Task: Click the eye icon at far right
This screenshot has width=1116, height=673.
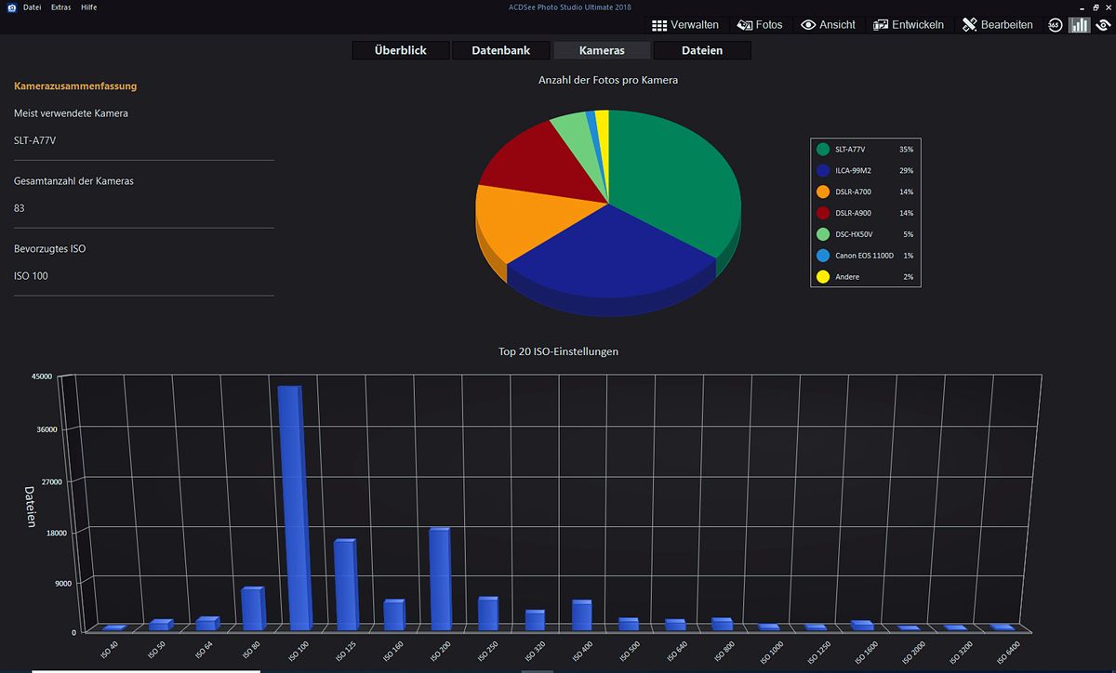Action: (1103, 25)
